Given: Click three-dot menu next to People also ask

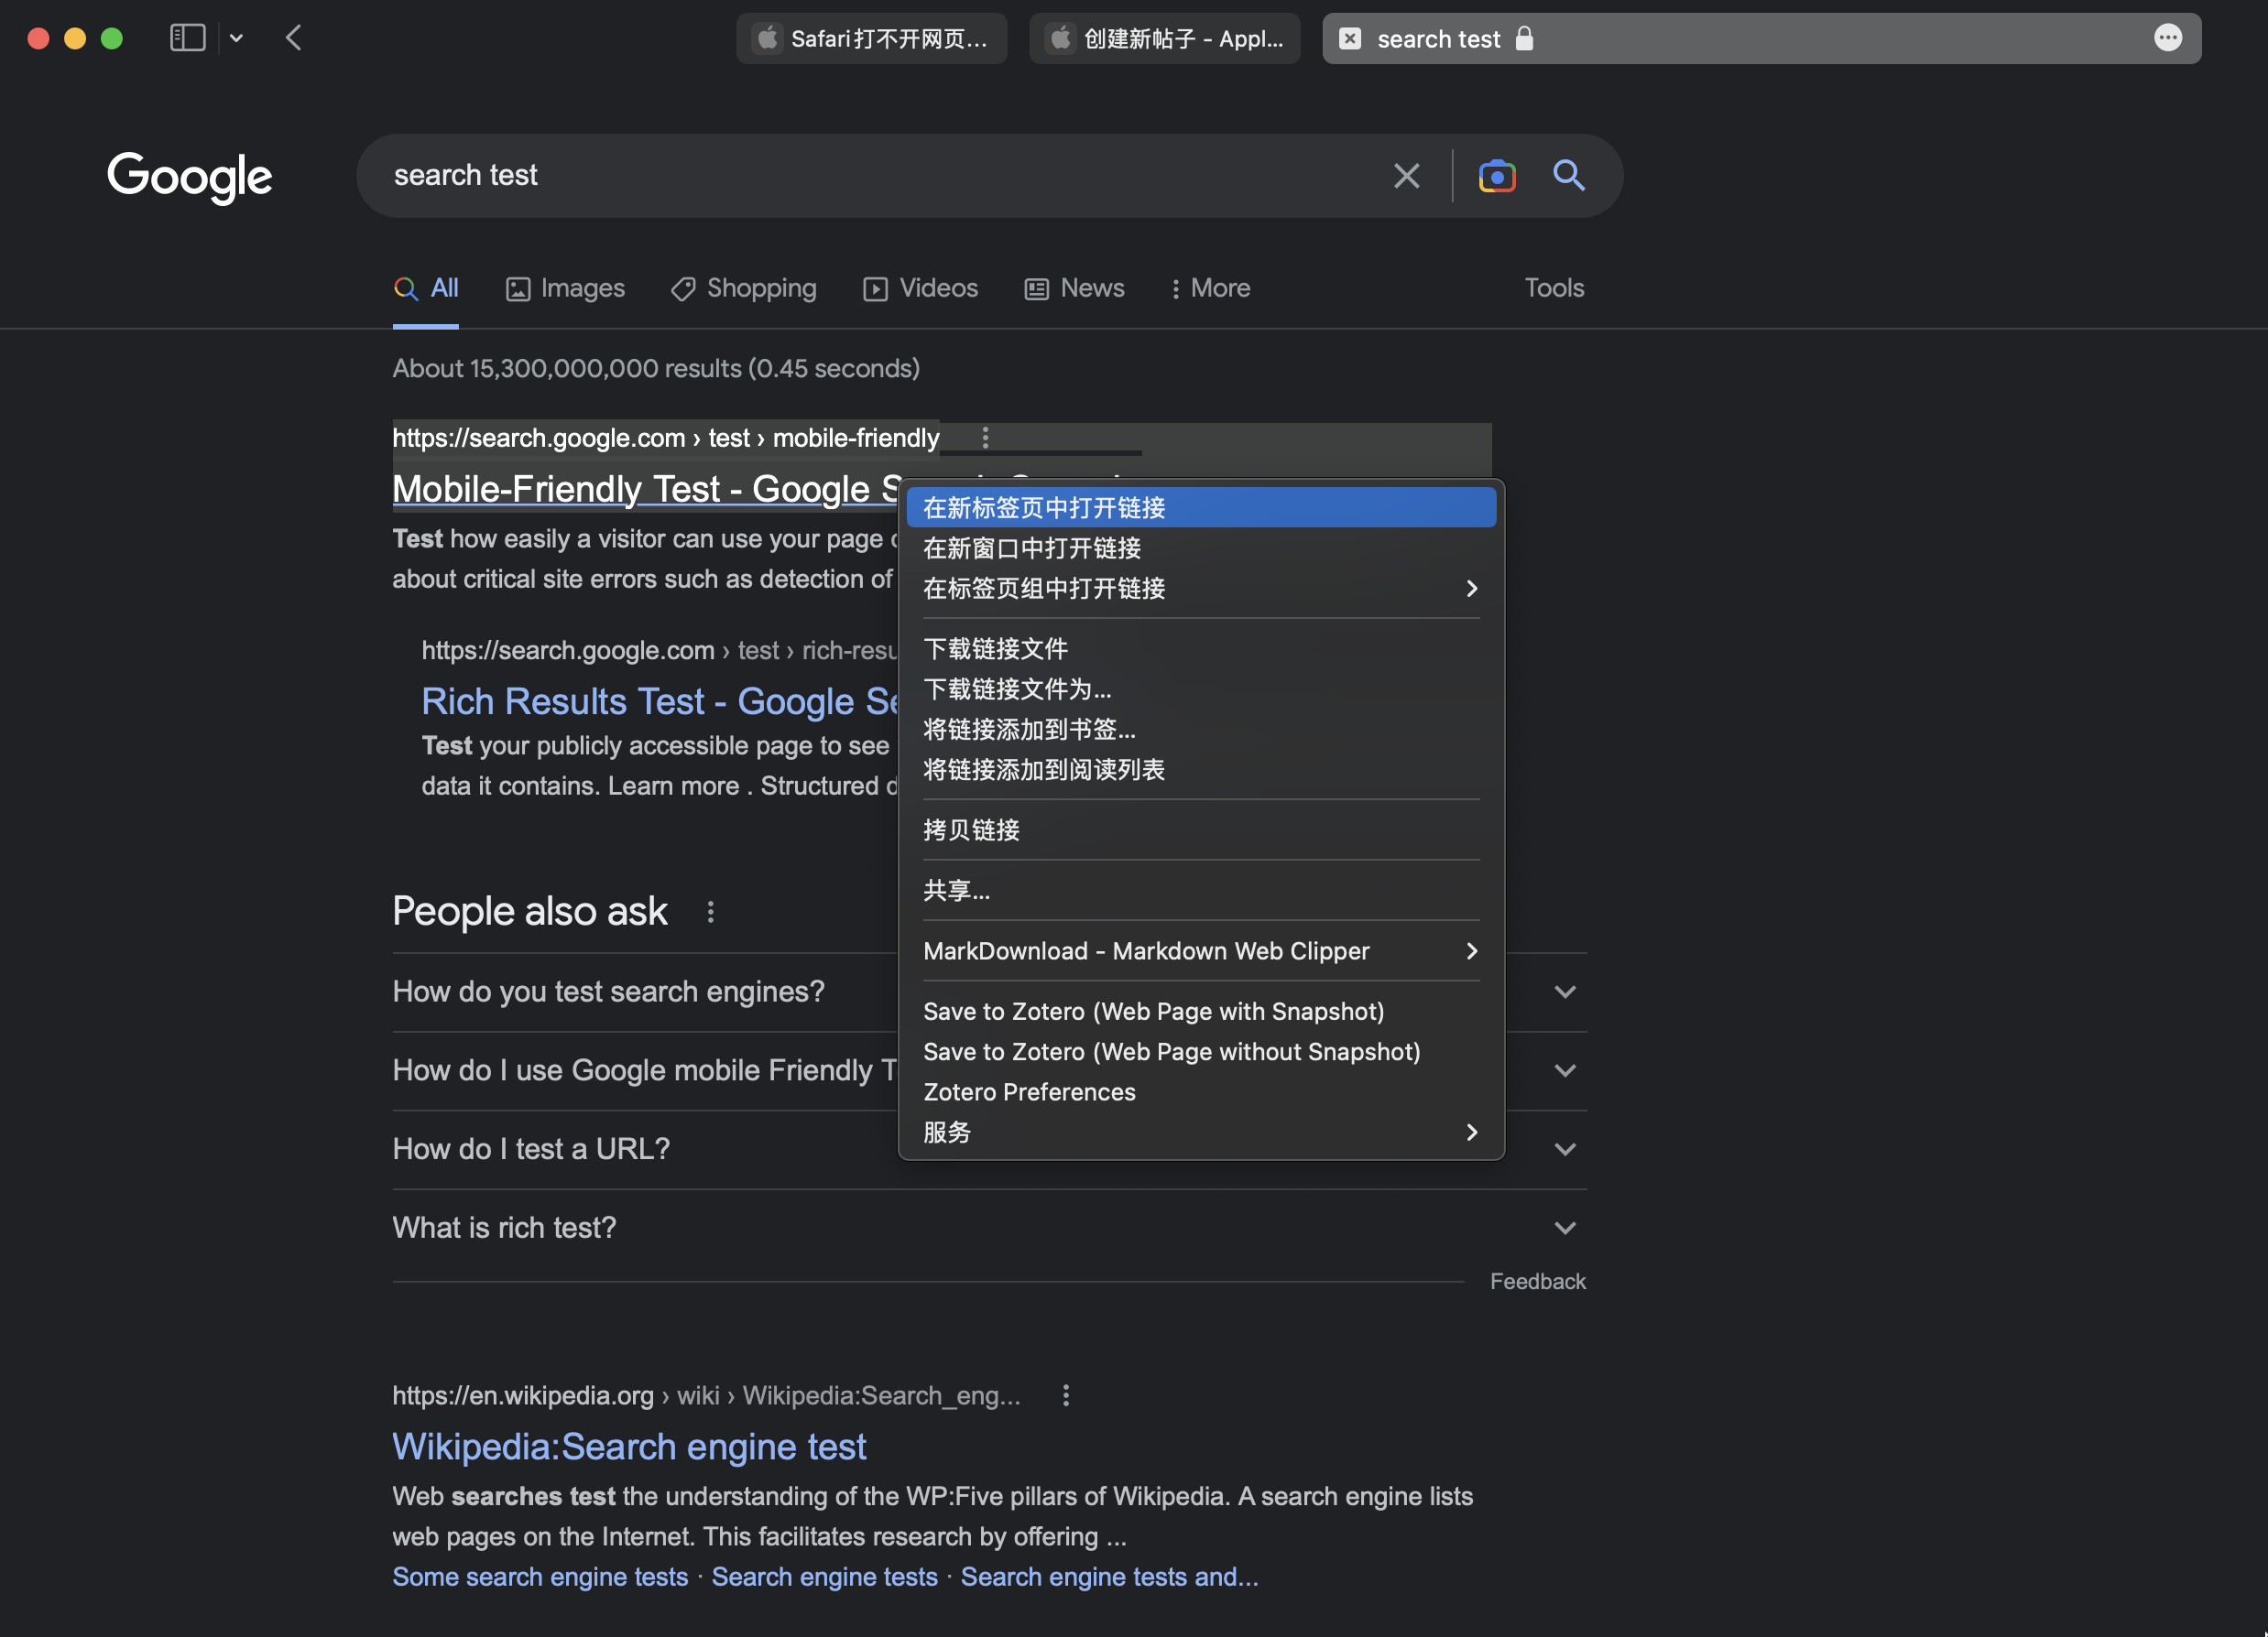Looking at the screenshot, I should 710,912.
